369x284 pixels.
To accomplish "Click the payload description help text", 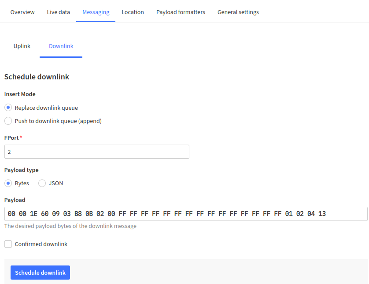I will click(70, 226).
